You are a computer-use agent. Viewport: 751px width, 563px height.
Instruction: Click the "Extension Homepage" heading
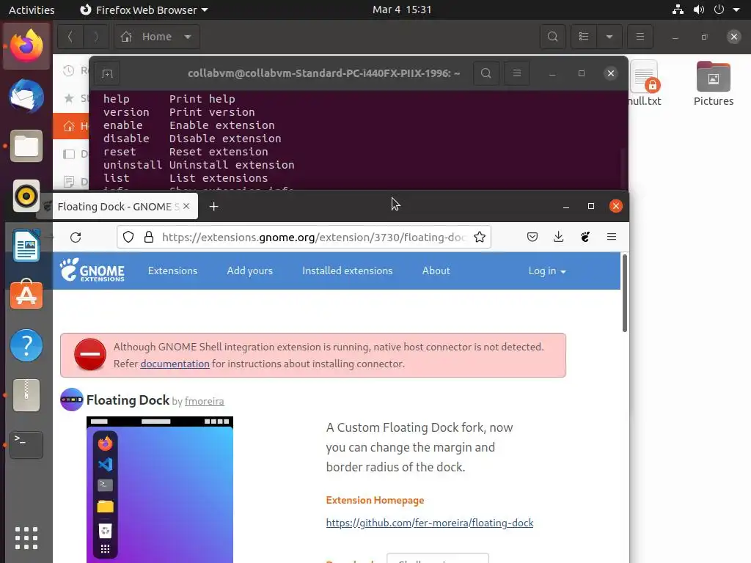[x=375, y=500]
